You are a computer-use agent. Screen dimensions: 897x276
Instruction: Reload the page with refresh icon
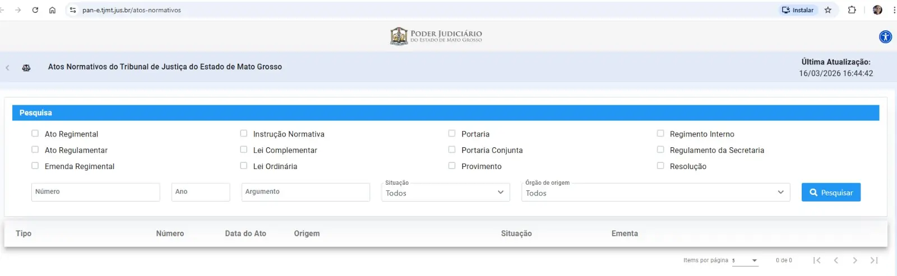click(x=35, y=10)
